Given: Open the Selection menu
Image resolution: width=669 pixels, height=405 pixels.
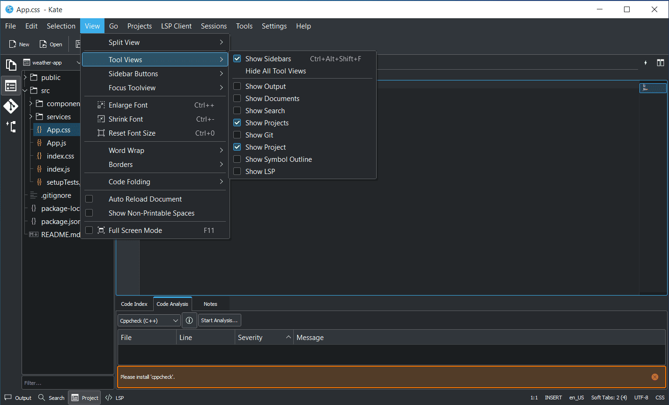Looking at the screenshot, I should point(61,26).
